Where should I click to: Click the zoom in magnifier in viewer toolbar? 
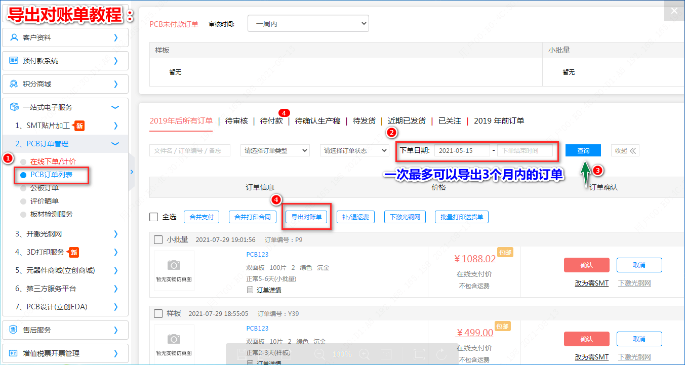(x=364, y=354)
